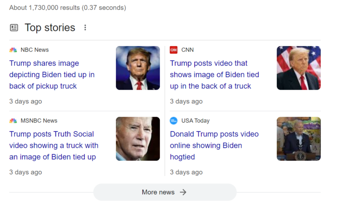Click the NBC News source name
Viewport: 344px width, 209px height.
(x=34, y=50)
